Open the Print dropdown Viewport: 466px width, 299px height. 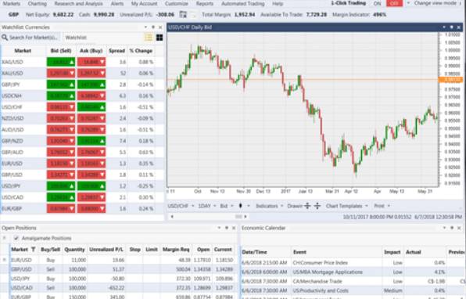(382, 206)
